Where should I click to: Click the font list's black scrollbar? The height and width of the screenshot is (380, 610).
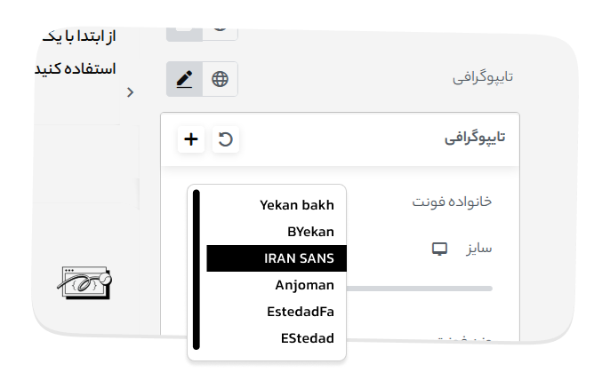coord(197,269)
